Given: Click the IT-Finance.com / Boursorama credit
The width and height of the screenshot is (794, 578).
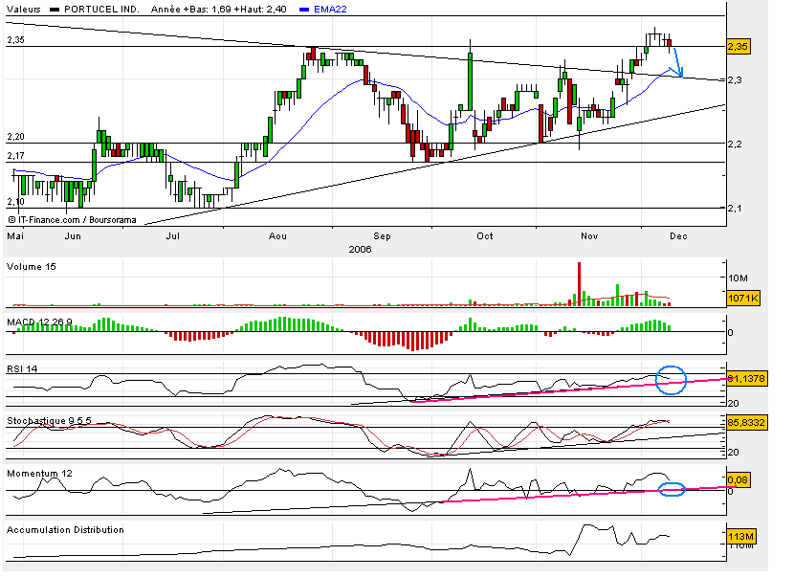Looking at the screenshot, I should tap(72, 220).
